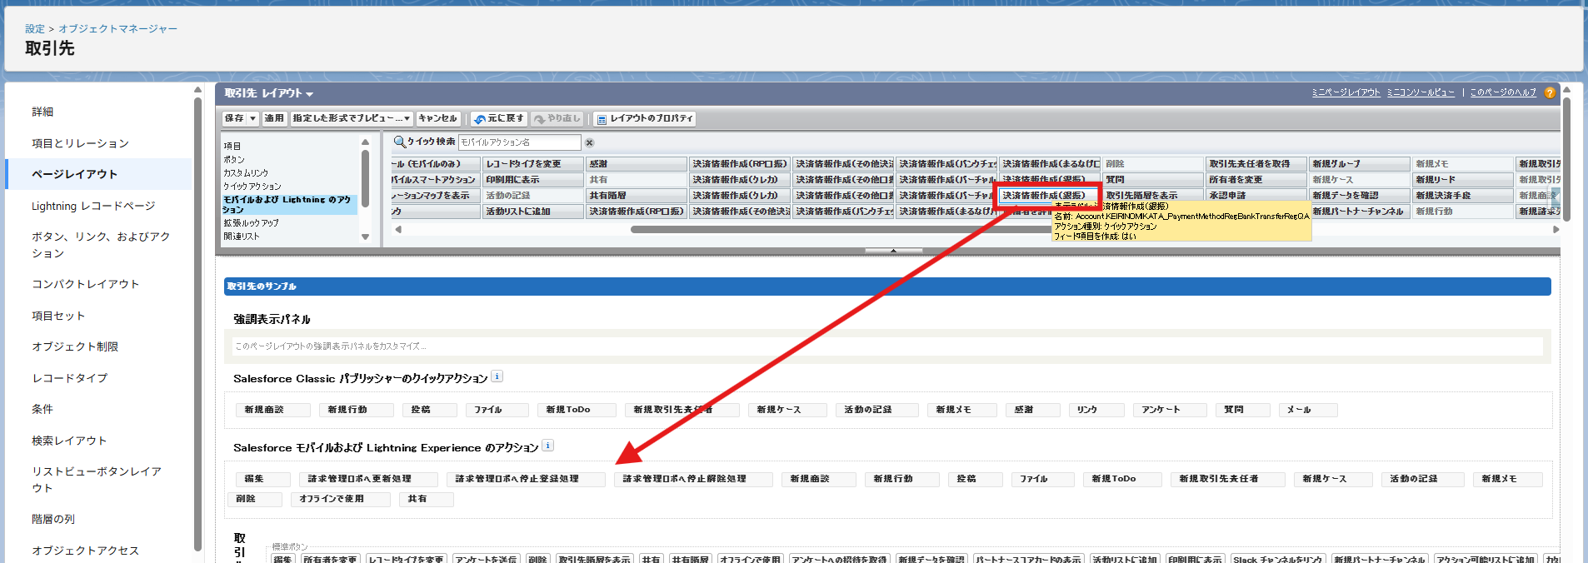Screen dimensions: 1588x563
Task: Click info icon beside Salesforce Classic publisher heading
Action: pyautogui.click(x=497, y=376)
